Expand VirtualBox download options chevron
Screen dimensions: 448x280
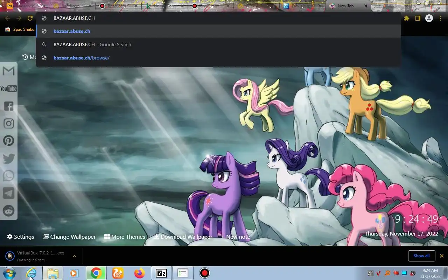coord(75,256)
